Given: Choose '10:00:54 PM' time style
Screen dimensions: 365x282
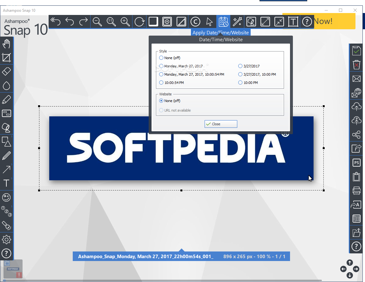Looking at the screenshot, I should [161, 83].
